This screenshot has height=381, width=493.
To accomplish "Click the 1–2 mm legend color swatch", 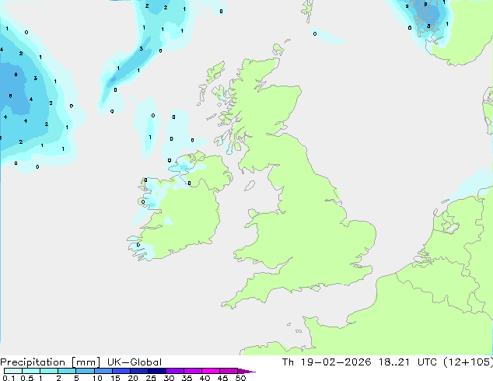I will tap(49, 371).
